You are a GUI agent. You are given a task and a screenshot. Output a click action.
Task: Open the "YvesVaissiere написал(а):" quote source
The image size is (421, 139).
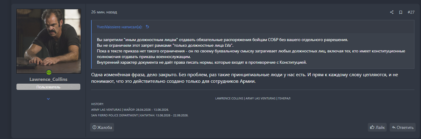tap(119, 27)
